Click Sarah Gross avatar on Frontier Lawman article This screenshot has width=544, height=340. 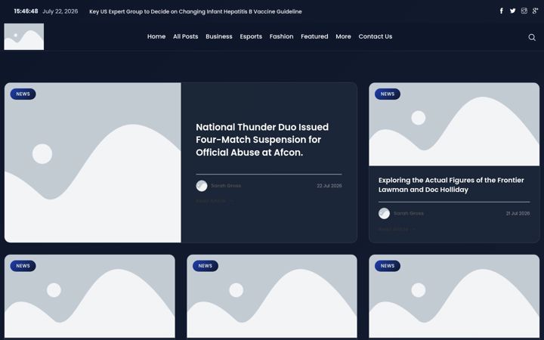(384, 213)
